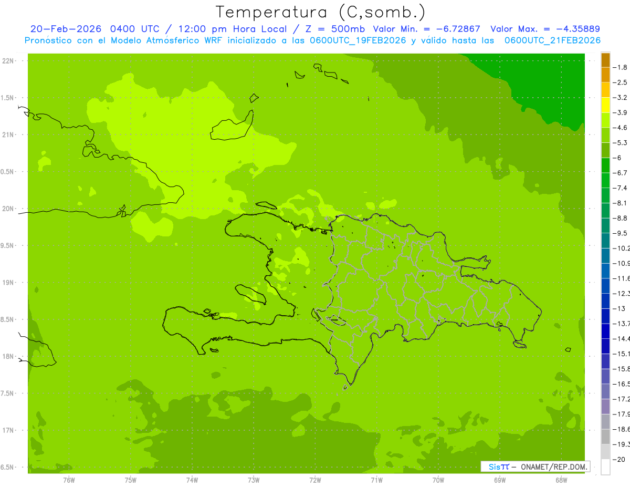
Task: Click the "Valor Max. = -4.35889" text
Action: (545, 29)
